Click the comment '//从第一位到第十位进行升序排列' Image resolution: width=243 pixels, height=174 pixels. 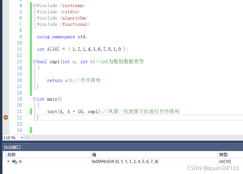pos(141,111)
